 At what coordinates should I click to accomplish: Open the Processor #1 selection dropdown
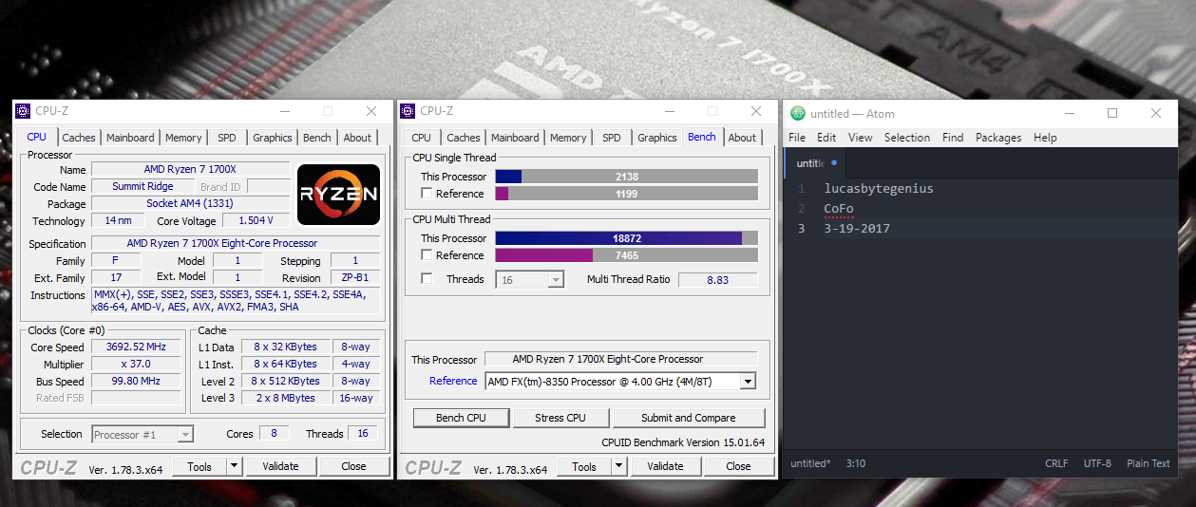[142, 435]
